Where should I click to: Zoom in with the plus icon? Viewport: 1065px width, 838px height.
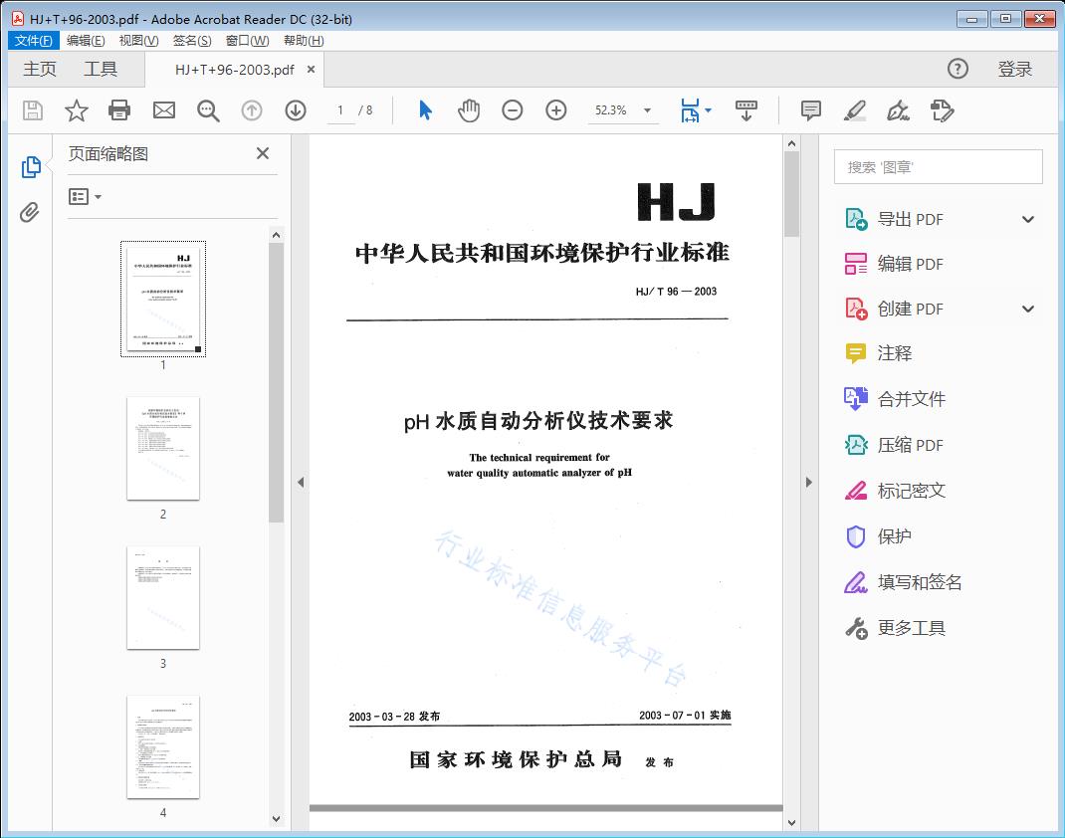[x=555, y=109]
